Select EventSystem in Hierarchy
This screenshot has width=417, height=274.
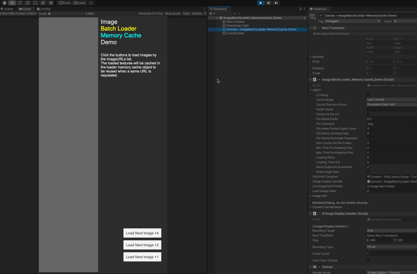point(235,33)
